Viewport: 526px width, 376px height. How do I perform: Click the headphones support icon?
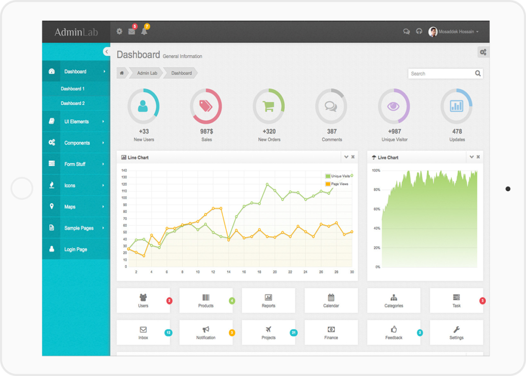tap(419, 32)
